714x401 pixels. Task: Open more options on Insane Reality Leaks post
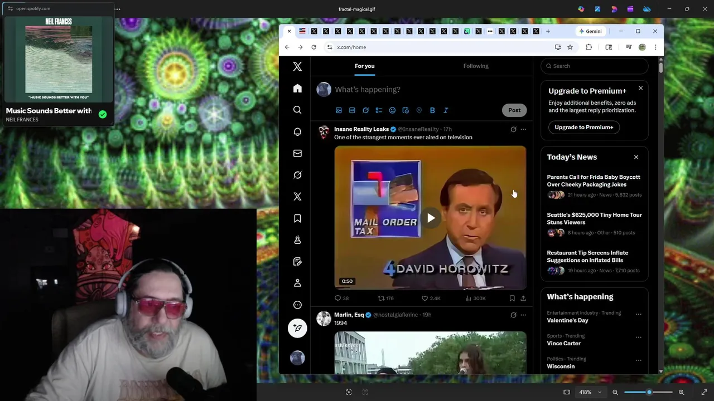[x=523, y=129]
